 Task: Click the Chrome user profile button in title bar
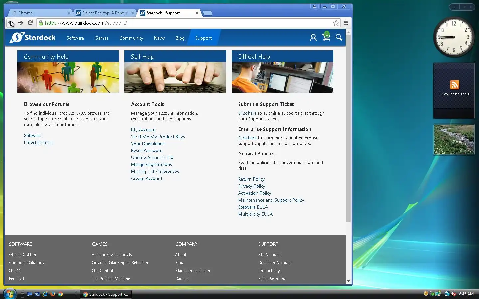click(x=314, y=6)
